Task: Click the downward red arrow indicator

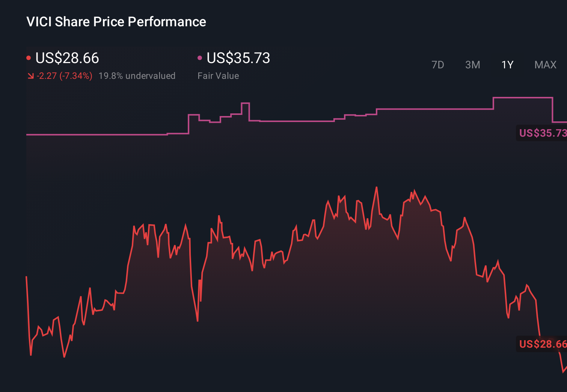Action: point(30,75)
